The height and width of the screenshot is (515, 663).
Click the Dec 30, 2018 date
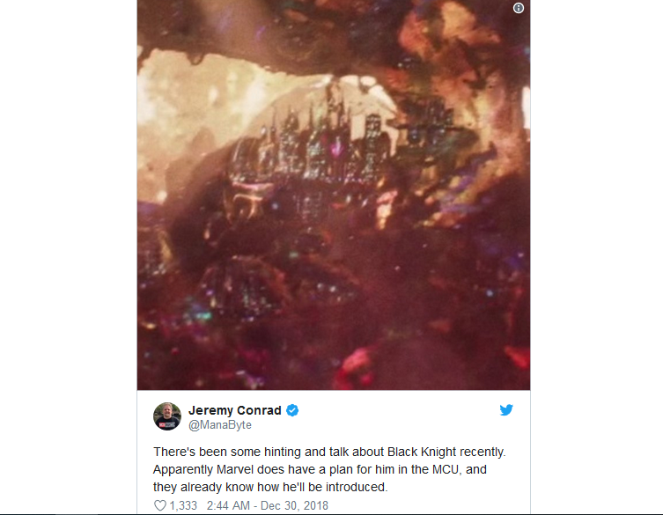coord(294,505)
